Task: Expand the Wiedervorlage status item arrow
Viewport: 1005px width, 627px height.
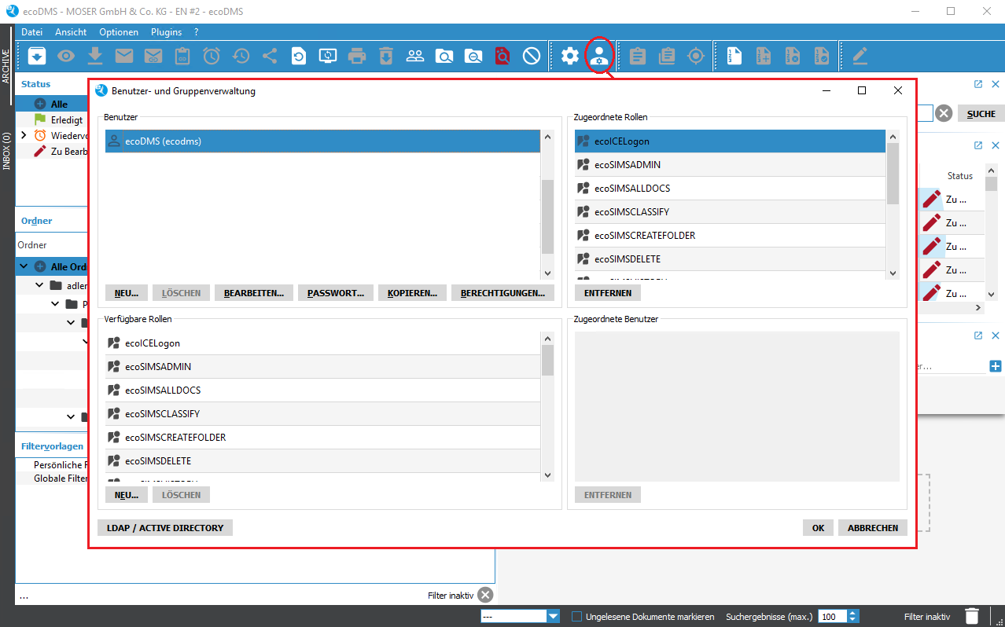Action: [x=23, y=135]
